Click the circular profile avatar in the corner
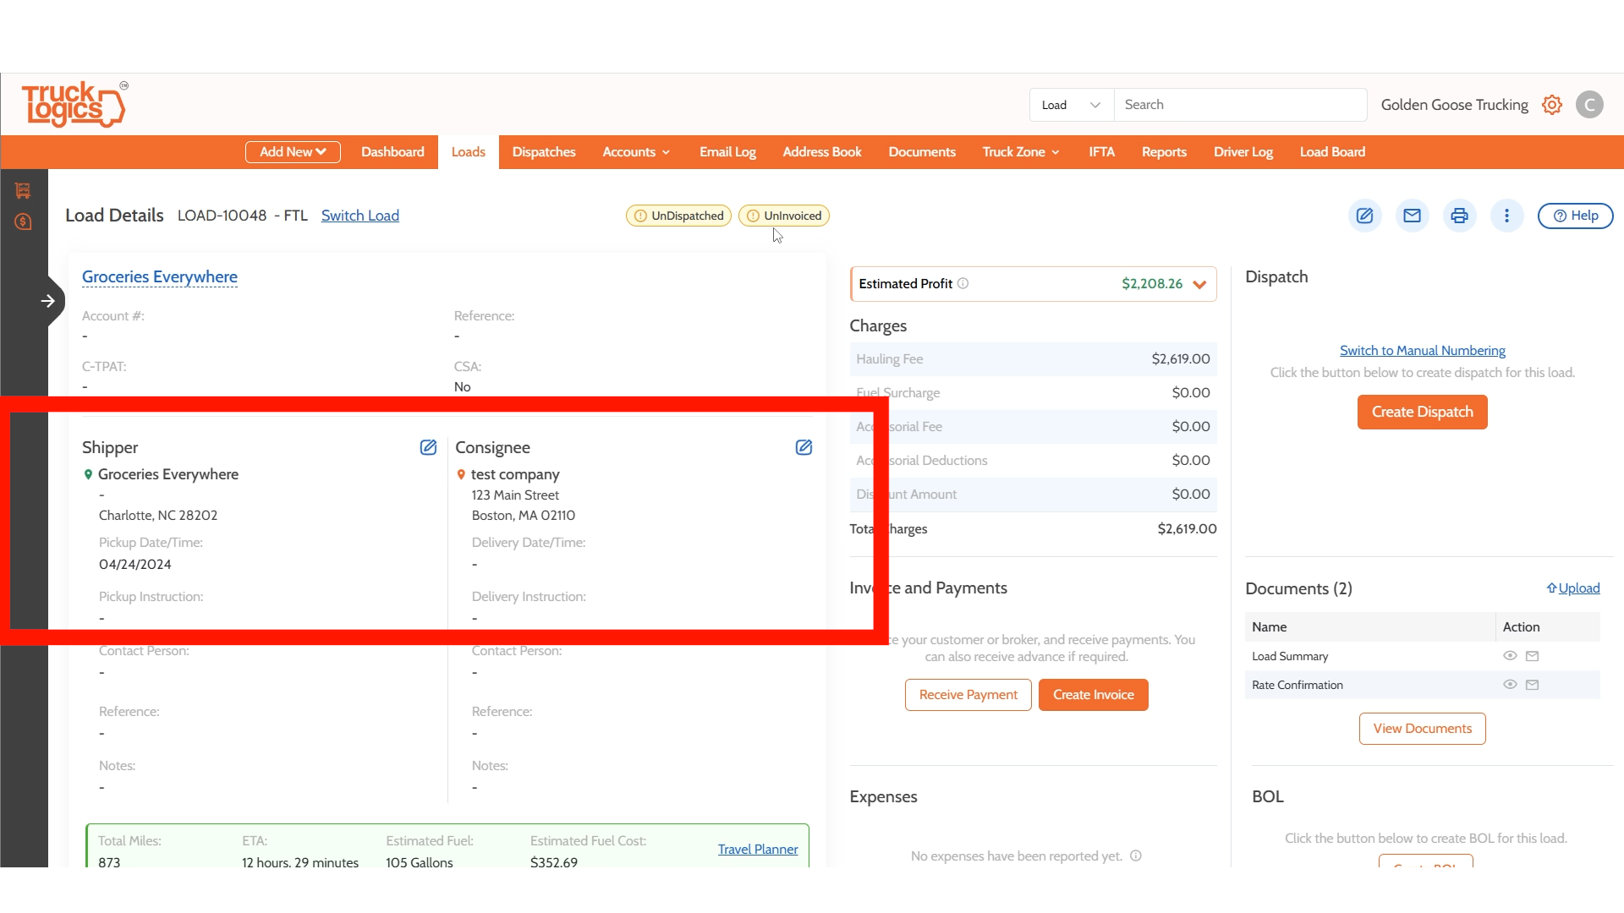 [1589, 104]
